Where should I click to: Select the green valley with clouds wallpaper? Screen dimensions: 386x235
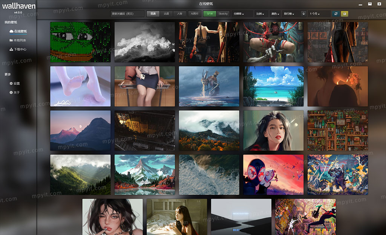(80, 175)
